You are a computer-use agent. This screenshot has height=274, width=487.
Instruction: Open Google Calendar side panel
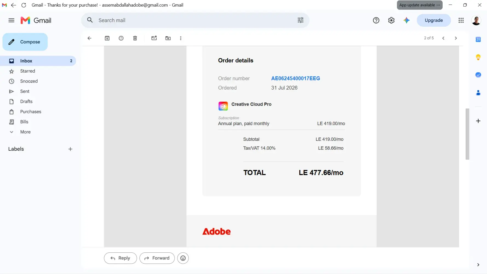click(478, 39)
